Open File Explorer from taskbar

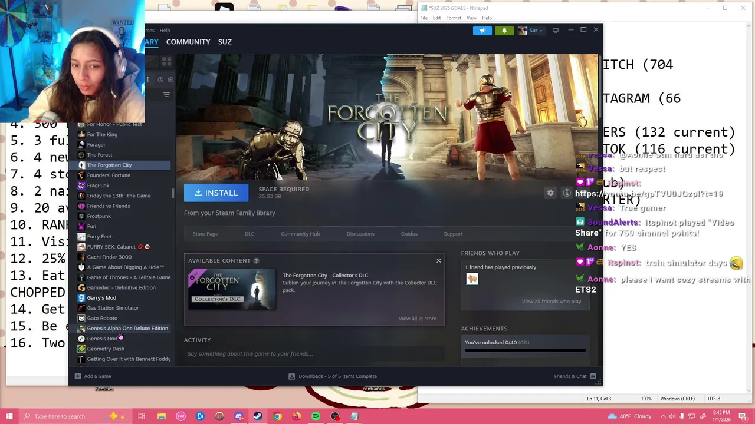[x=162, y=416]
